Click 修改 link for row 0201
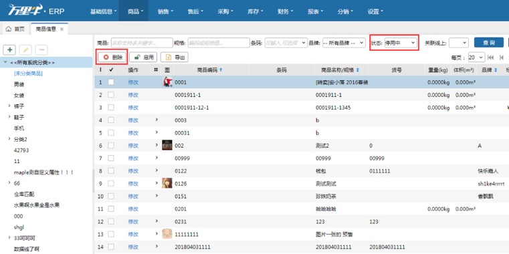 [x=133, y=209]
